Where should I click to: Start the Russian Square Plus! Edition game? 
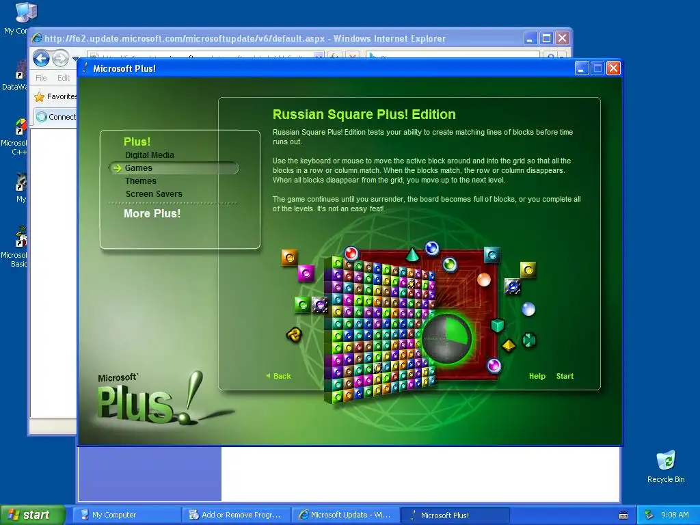[x=565, y=376]
